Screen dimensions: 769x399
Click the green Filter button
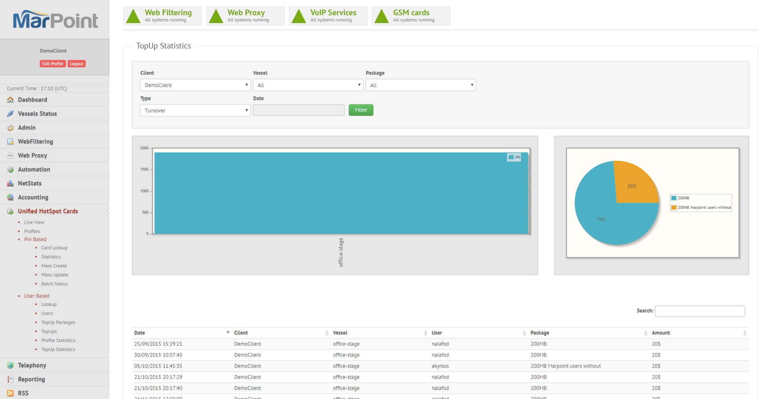click(x=361, y=110)
